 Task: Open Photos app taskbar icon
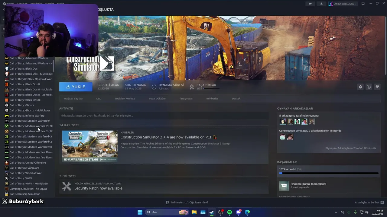tap(203, 212)
